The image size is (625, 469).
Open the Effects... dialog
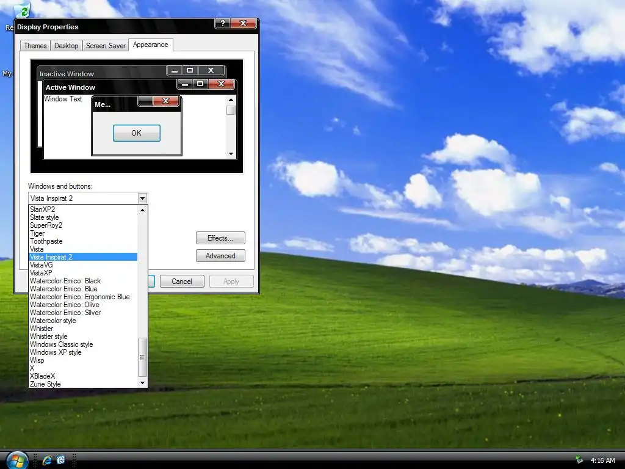coord(220,238)
